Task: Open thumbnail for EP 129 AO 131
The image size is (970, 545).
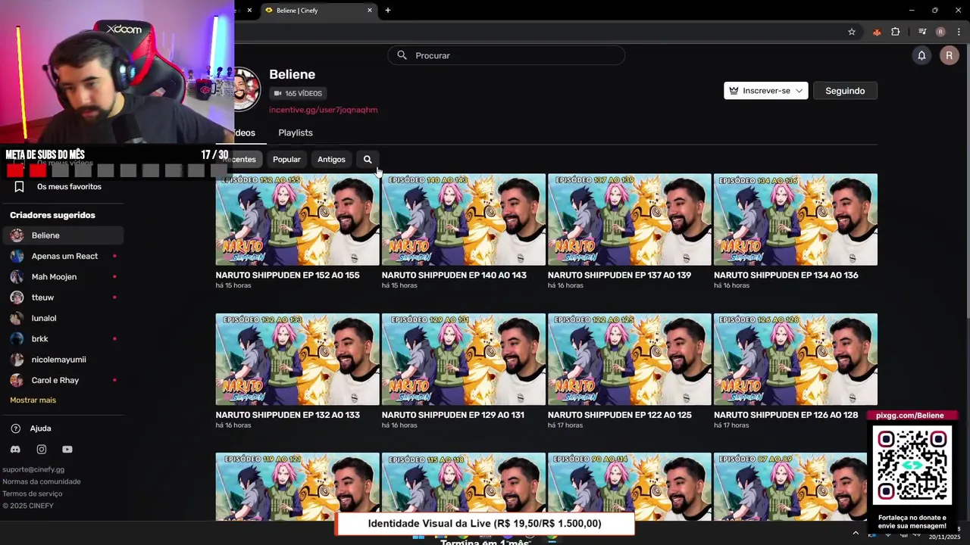Action: click(x=463, y=359)
